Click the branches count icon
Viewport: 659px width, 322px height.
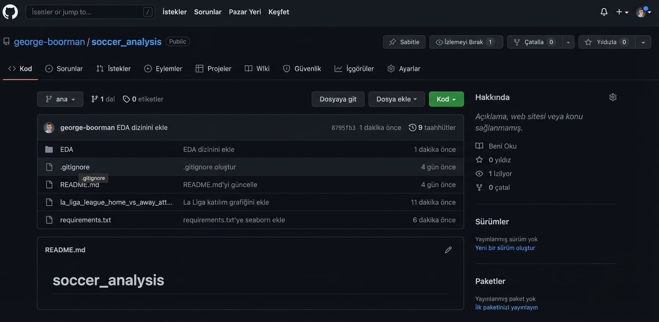coord(94,99)
